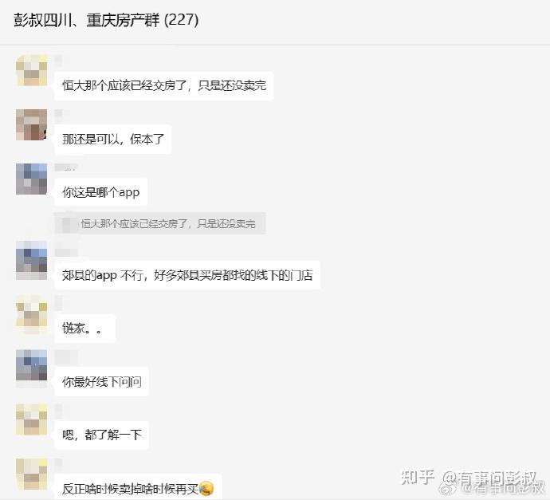This screenshot has height=500, width=550.
Task: Select message 你最好线下问问
Action: click(x=102, y=382)
